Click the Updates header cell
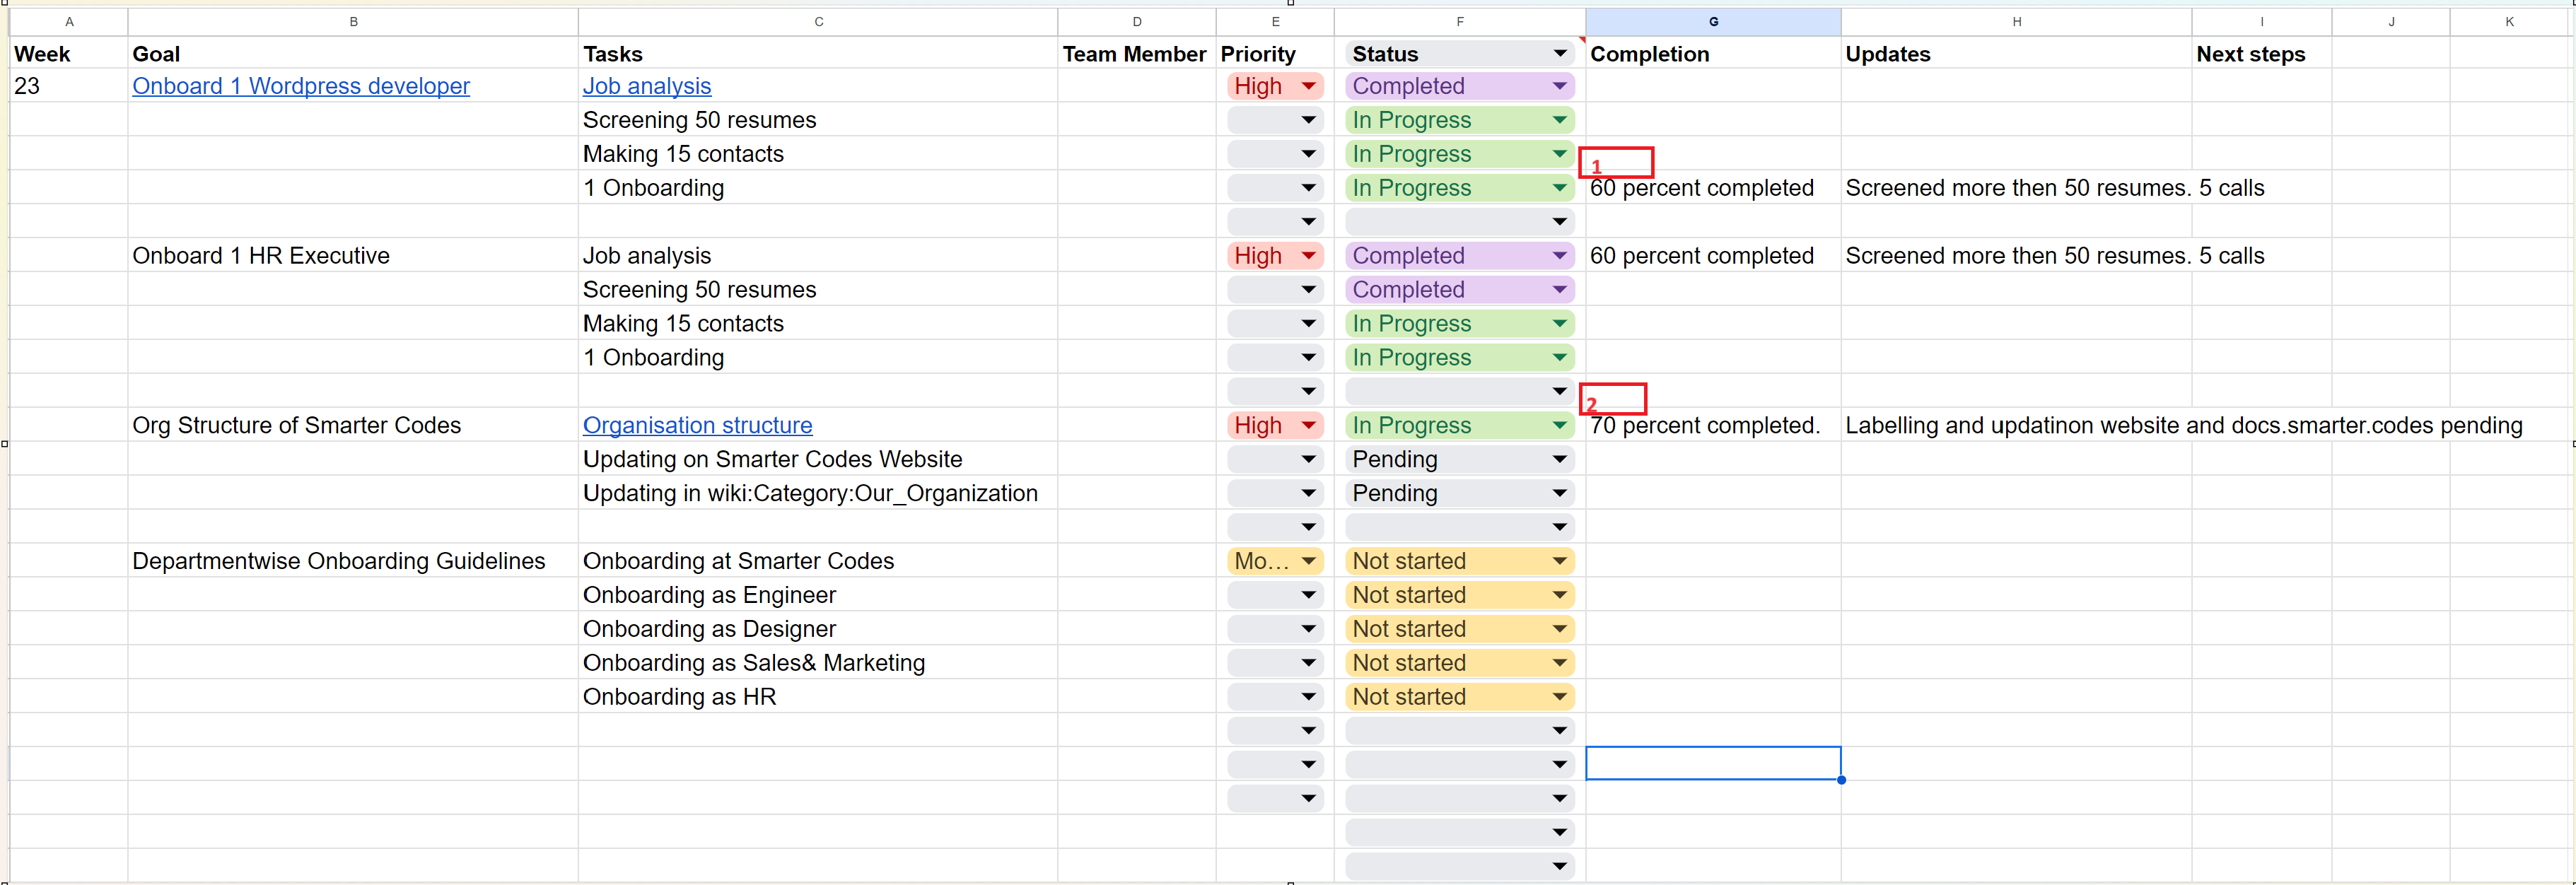2576x885 pixels. point(2016,54)
